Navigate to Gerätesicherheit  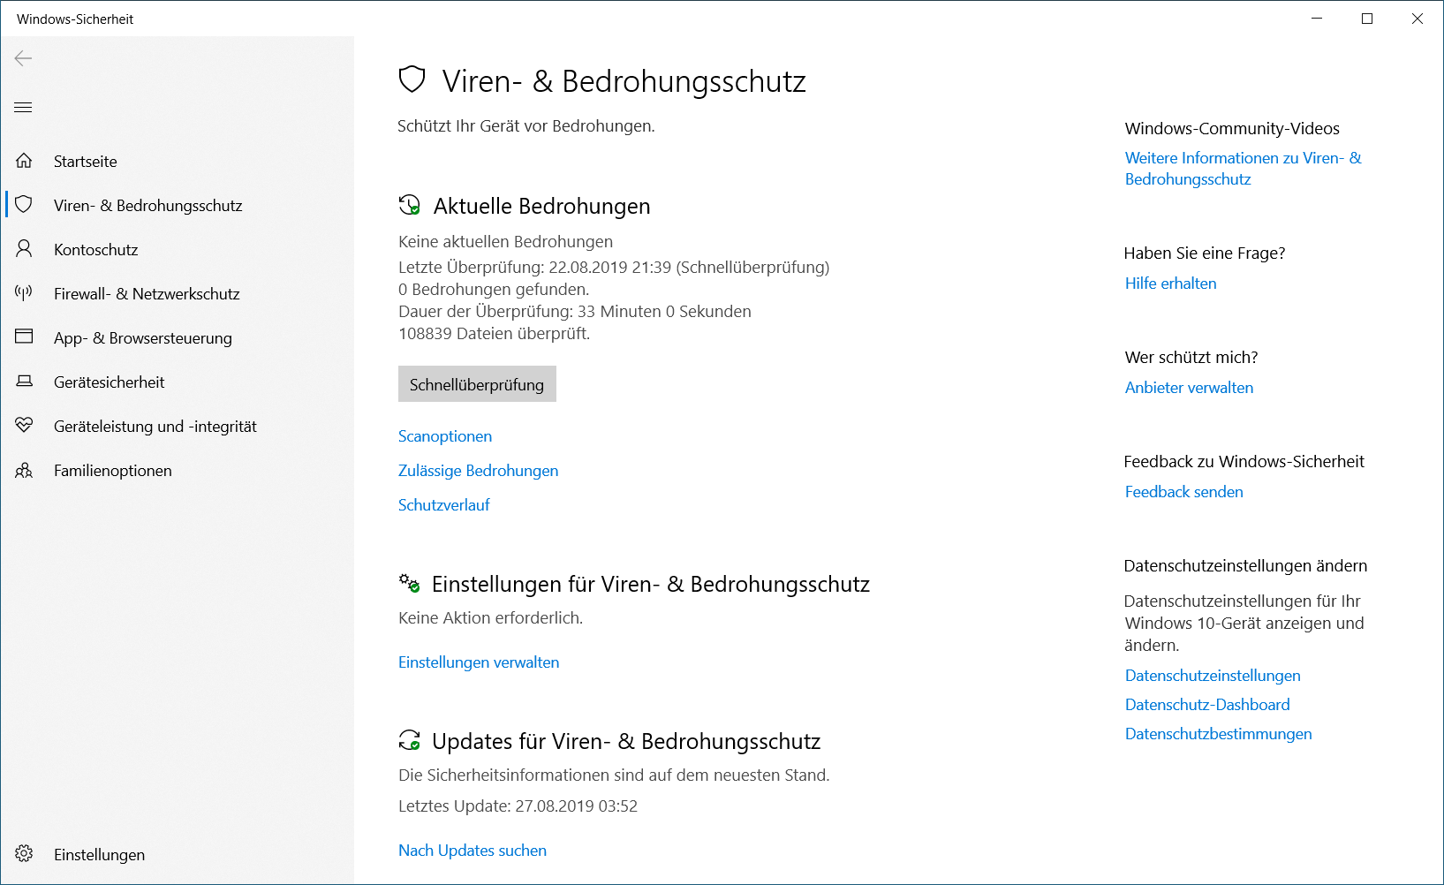click(x=177, y=382)
